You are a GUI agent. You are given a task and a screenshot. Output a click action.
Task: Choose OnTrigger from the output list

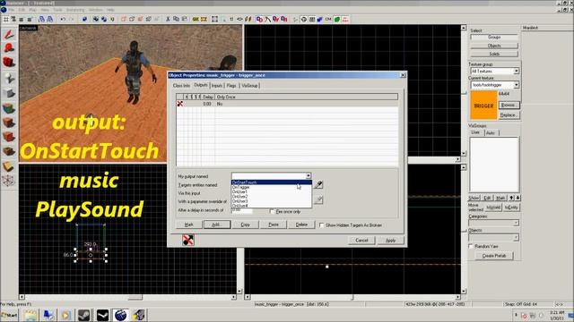[271, 187]
